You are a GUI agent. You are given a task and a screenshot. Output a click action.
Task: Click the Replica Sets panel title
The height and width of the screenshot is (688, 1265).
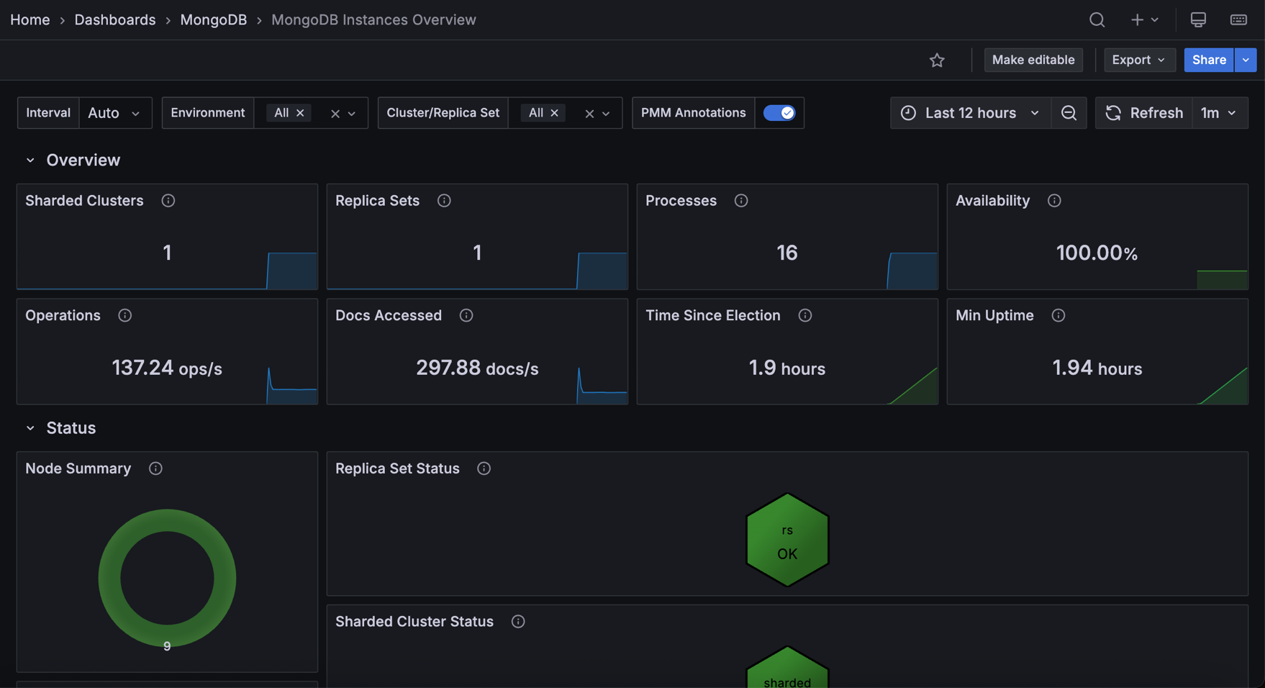tap(377, 201)
